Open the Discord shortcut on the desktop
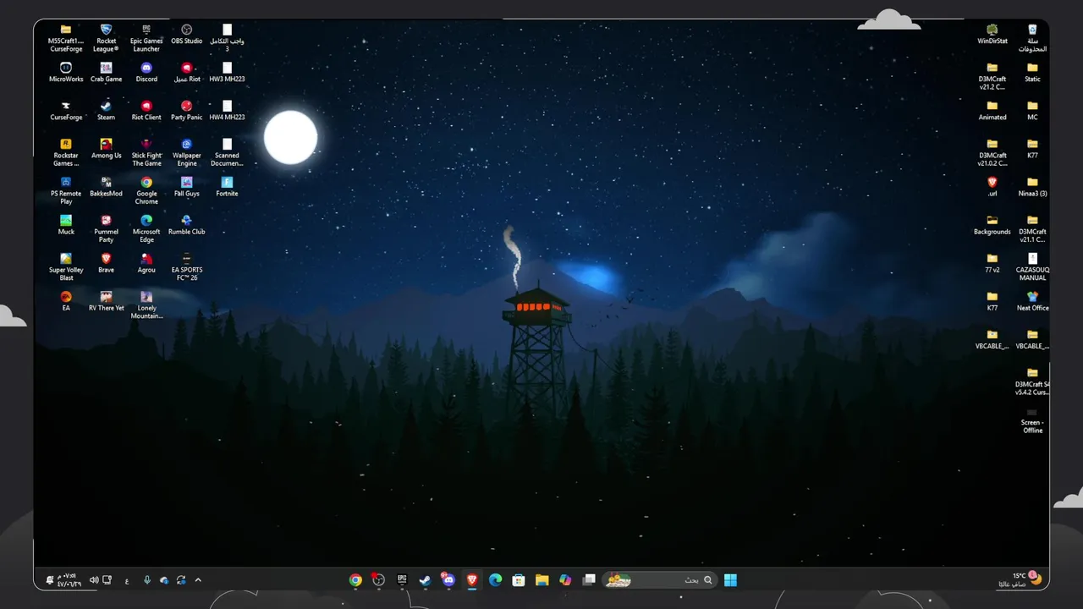Image resolution: width=1083 pixels, height=609 pixels. [x=146, y=73]
